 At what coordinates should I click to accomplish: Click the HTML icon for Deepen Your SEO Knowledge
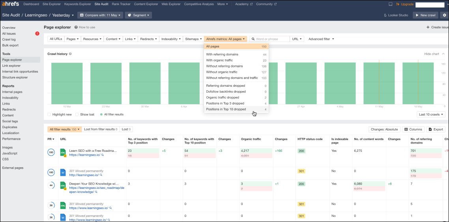[x=63, y=186]
